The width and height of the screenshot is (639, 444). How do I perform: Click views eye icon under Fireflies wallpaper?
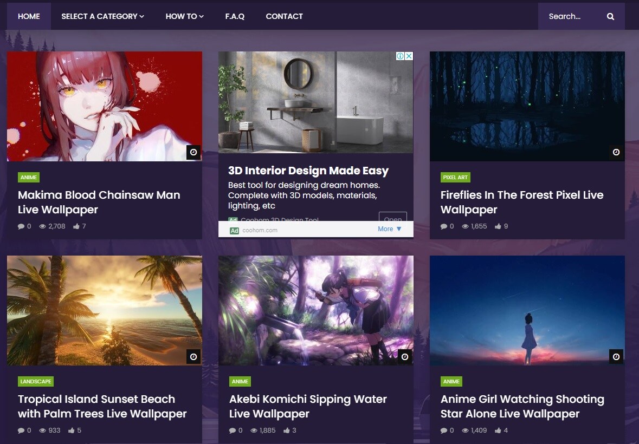pos(465,226)
